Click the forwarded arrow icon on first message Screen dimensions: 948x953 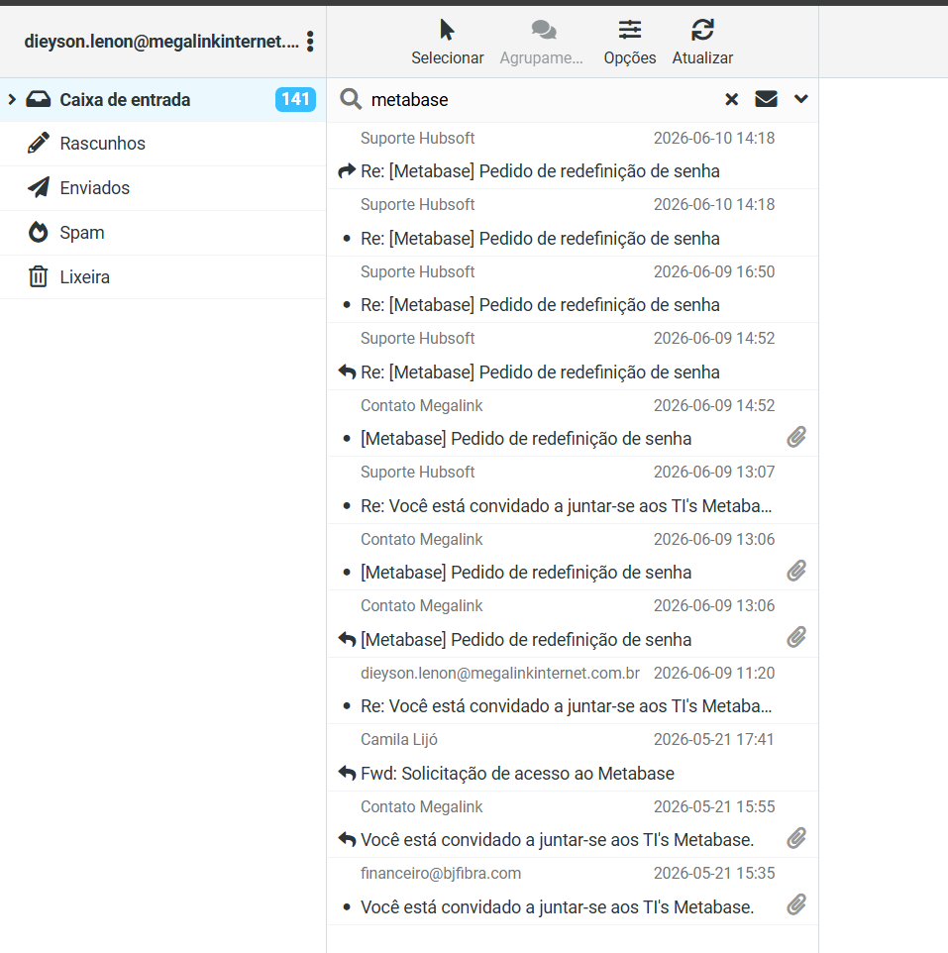tap(347, 171)
